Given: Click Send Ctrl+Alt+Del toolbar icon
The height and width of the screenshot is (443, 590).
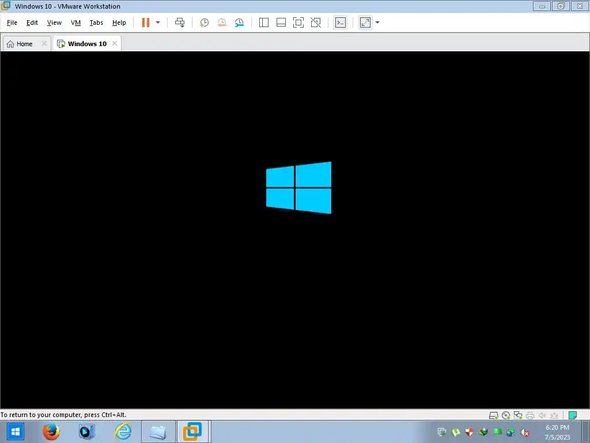Looking at the screenshot, I should tap(180, 22).
